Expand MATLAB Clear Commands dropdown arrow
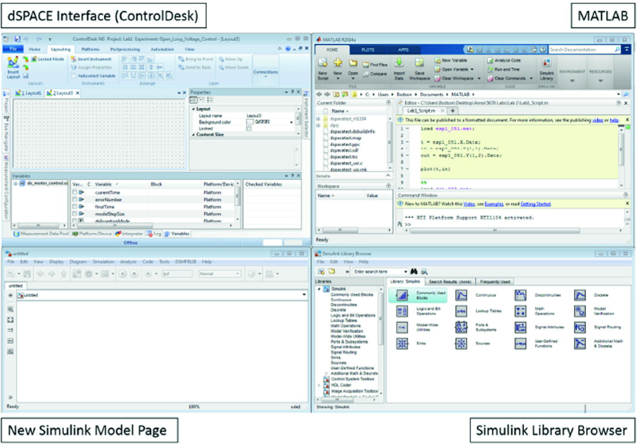 [x=531, y=78]
